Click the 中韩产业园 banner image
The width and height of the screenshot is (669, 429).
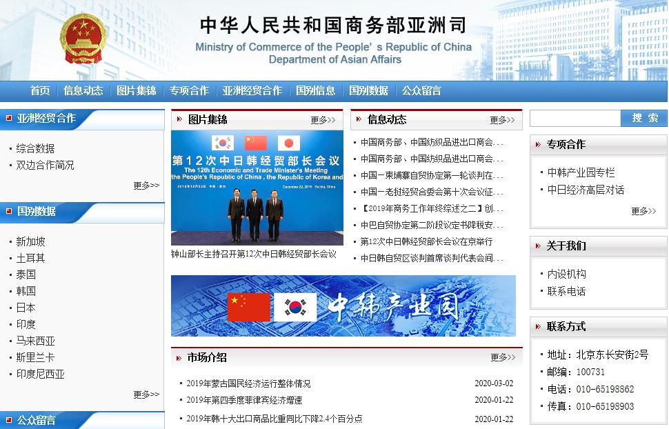coord(343,306)
